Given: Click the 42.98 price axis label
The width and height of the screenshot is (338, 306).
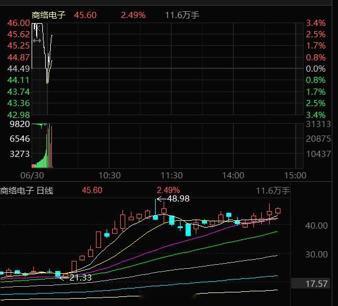Looking at the screenshot, I should 19,115.
